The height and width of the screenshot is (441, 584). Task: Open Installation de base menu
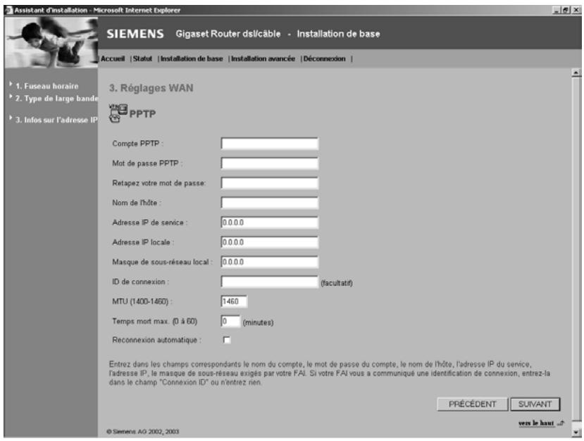[192, 59]
